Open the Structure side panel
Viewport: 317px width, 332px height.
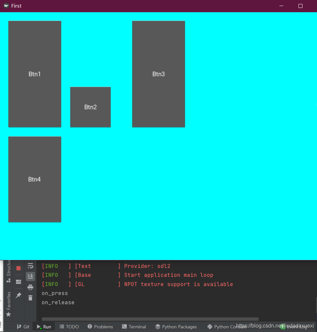tap(9, 271)
